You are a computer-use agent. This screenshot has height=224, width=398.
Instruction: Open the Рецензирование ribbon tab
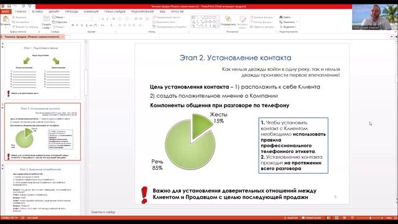pyautogui.click(x=142, y=11)
